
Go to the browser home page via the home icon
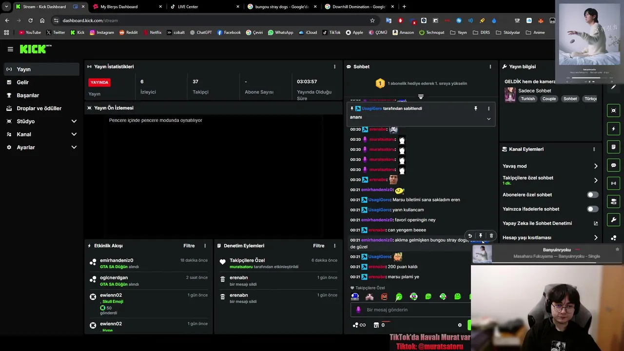point(42,20)
